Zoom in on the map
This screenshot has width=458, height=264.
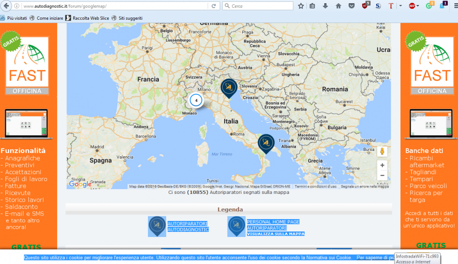tap(382, 165)
